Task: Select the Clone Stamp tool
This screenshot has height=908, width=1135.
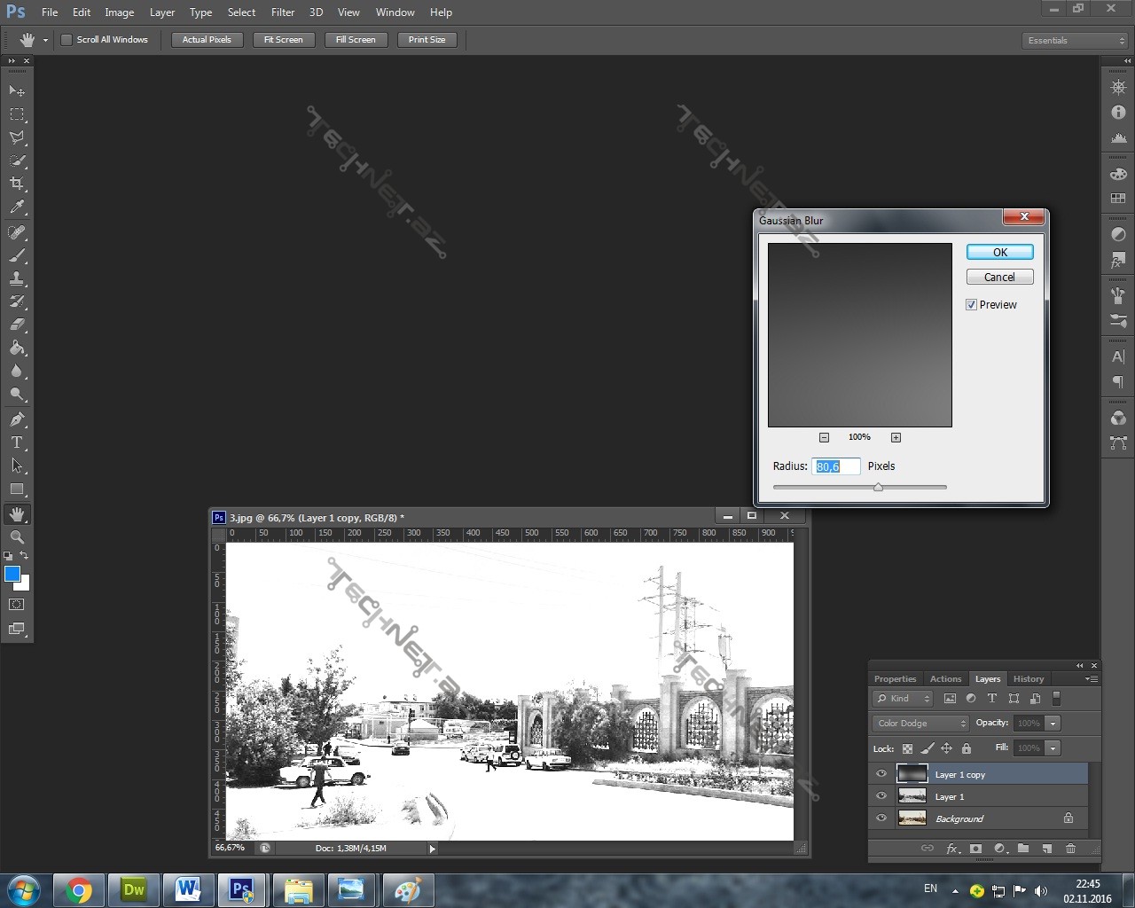Action: [x=17, y=278]
